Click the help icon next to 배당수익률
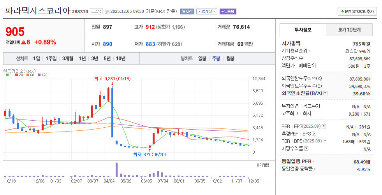 point(306,148)
